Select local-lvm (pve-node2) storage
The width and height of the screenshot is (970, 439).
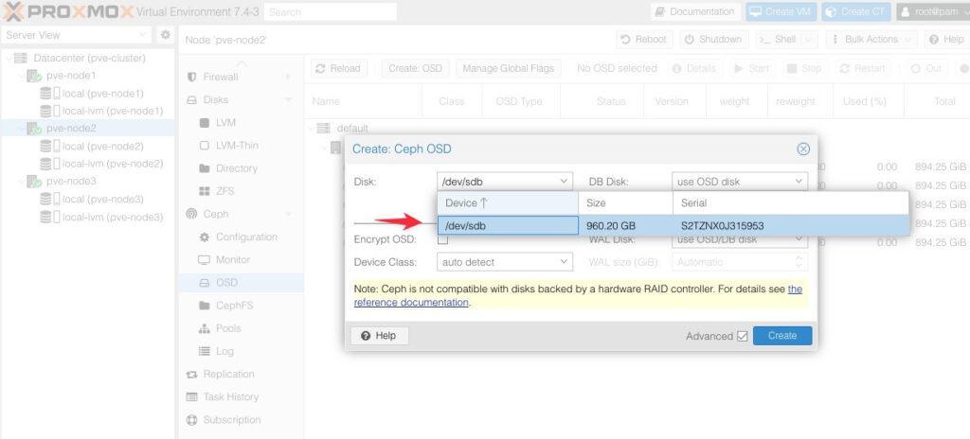click(x=113, y=164)
